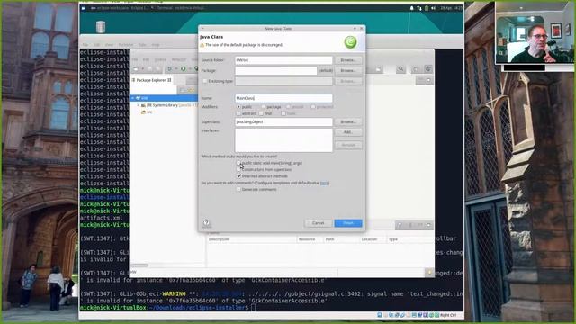Click the JRE System Library icon
This screenshot has height=324, width=576.
[143, 105]
